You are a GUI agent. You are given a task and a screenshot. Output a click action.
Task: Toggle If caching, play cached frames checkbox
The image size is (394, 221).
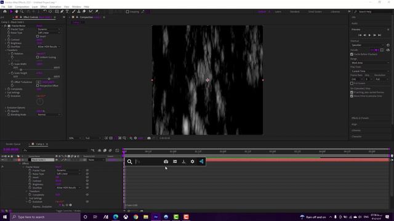pos(352,92)
